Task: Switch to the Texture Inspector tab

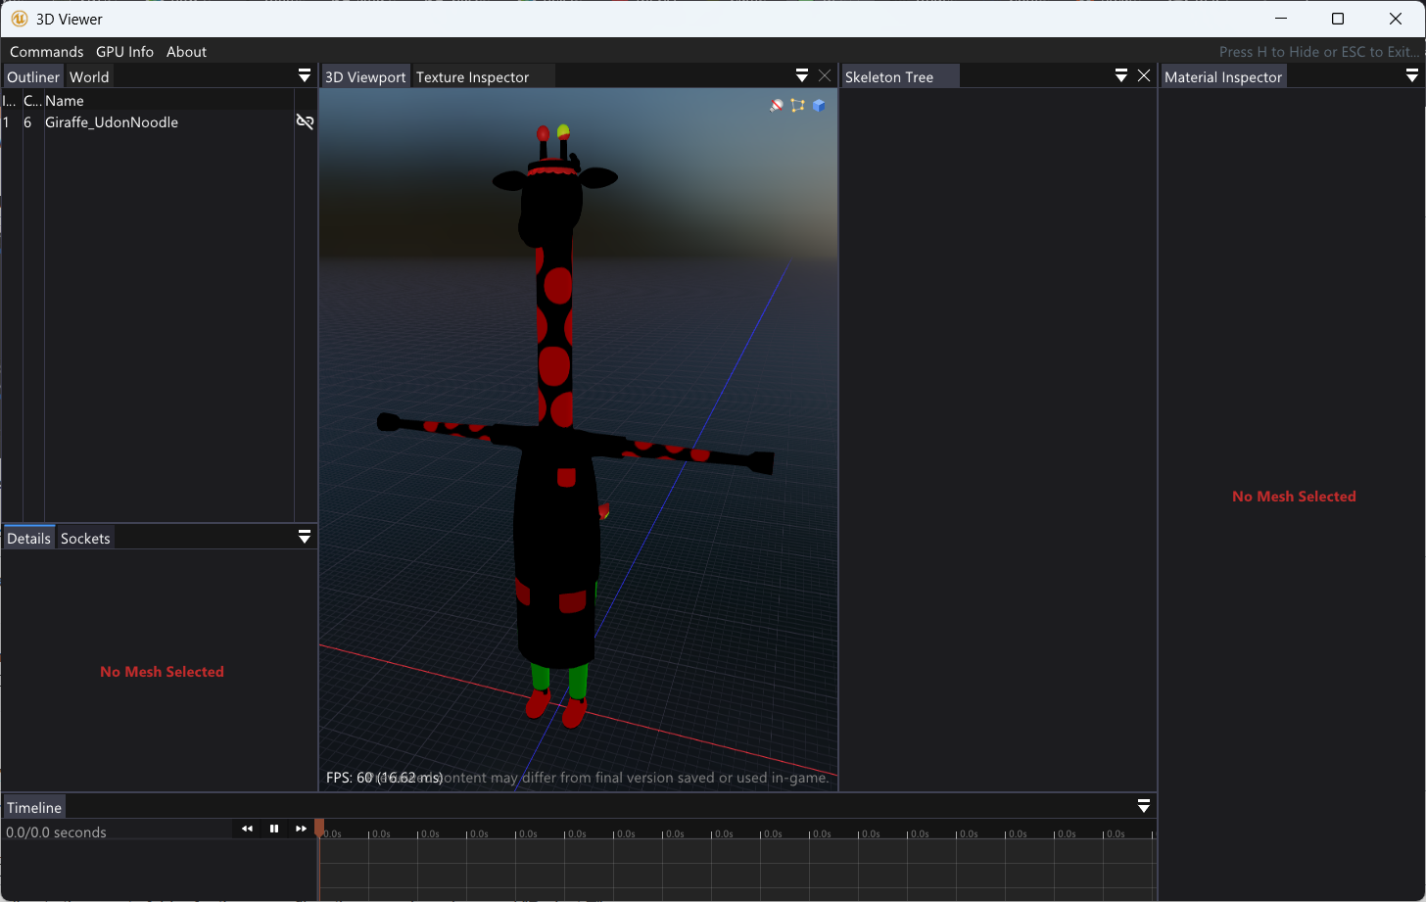Action: tap(472, 77)
